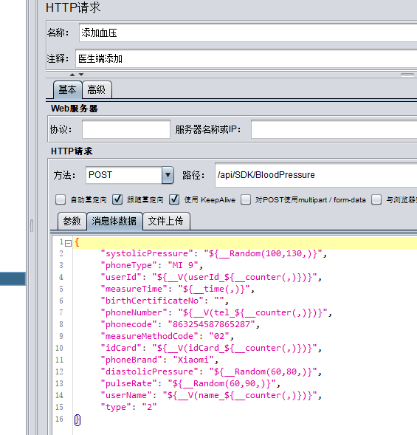Click the "userId" line in body

(x=211, y=277)
